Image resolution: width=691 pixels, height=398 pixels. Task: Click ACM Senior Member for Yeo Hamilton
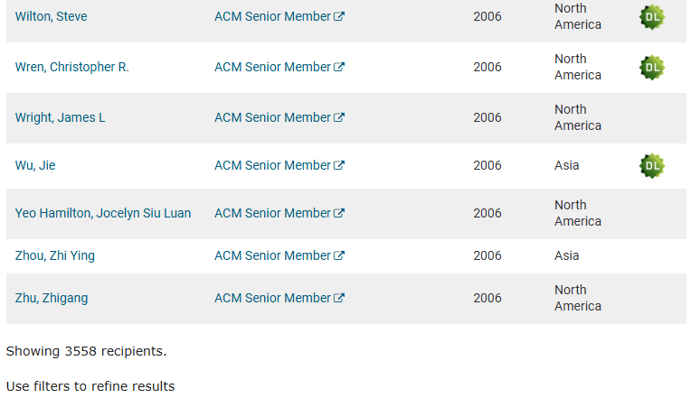pos(272,213)
